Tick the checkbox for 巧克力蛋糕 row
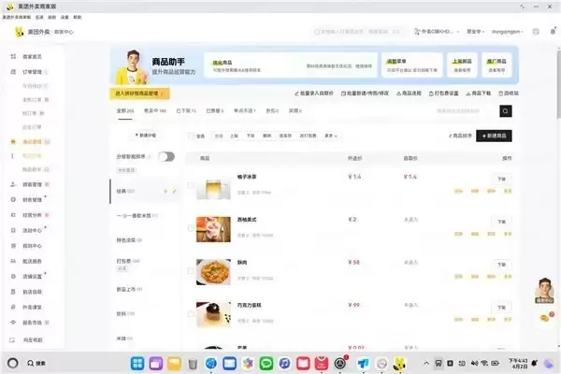Image resolution: width=561 pixels, height=374 pixels. [191, 314]
